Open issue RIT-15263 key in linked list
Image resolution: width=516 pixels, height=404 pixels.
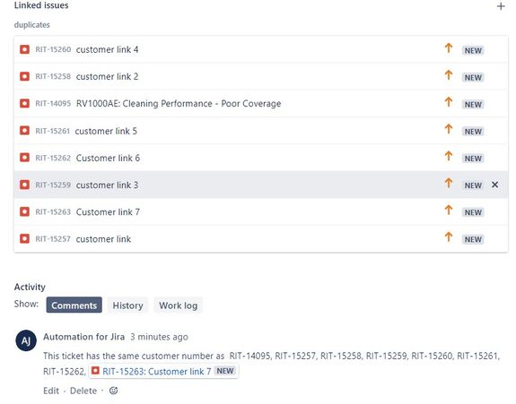53,211
